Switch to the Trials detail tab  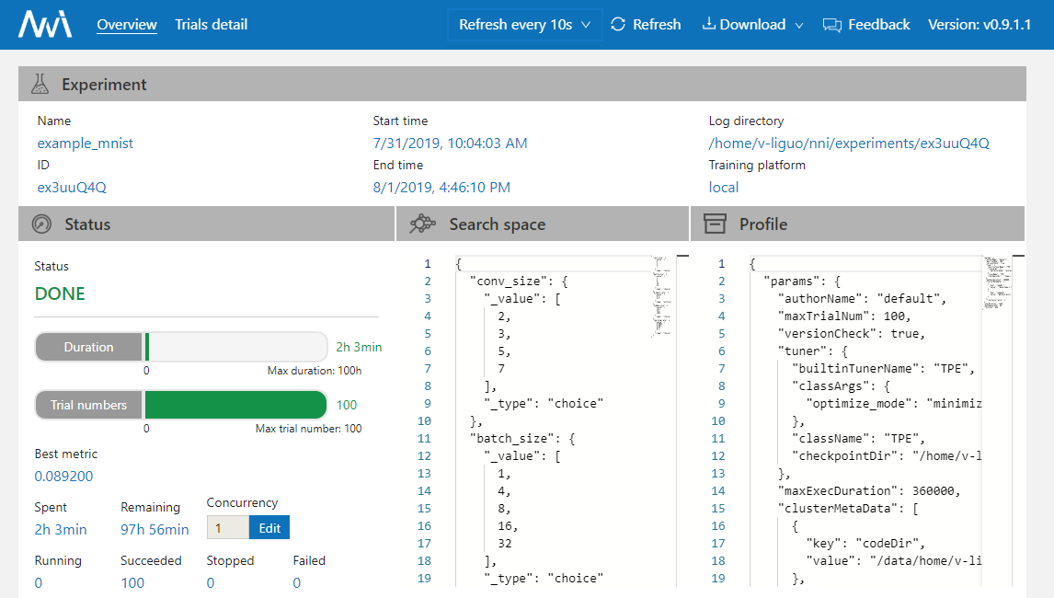point(211,25)
